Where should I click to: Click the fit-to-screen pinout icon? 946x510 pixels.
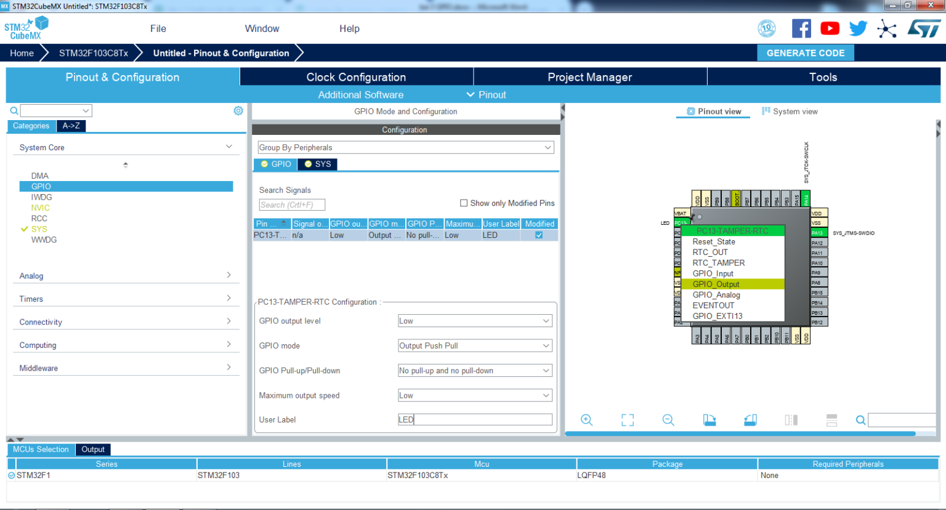[x=627, y=420]
